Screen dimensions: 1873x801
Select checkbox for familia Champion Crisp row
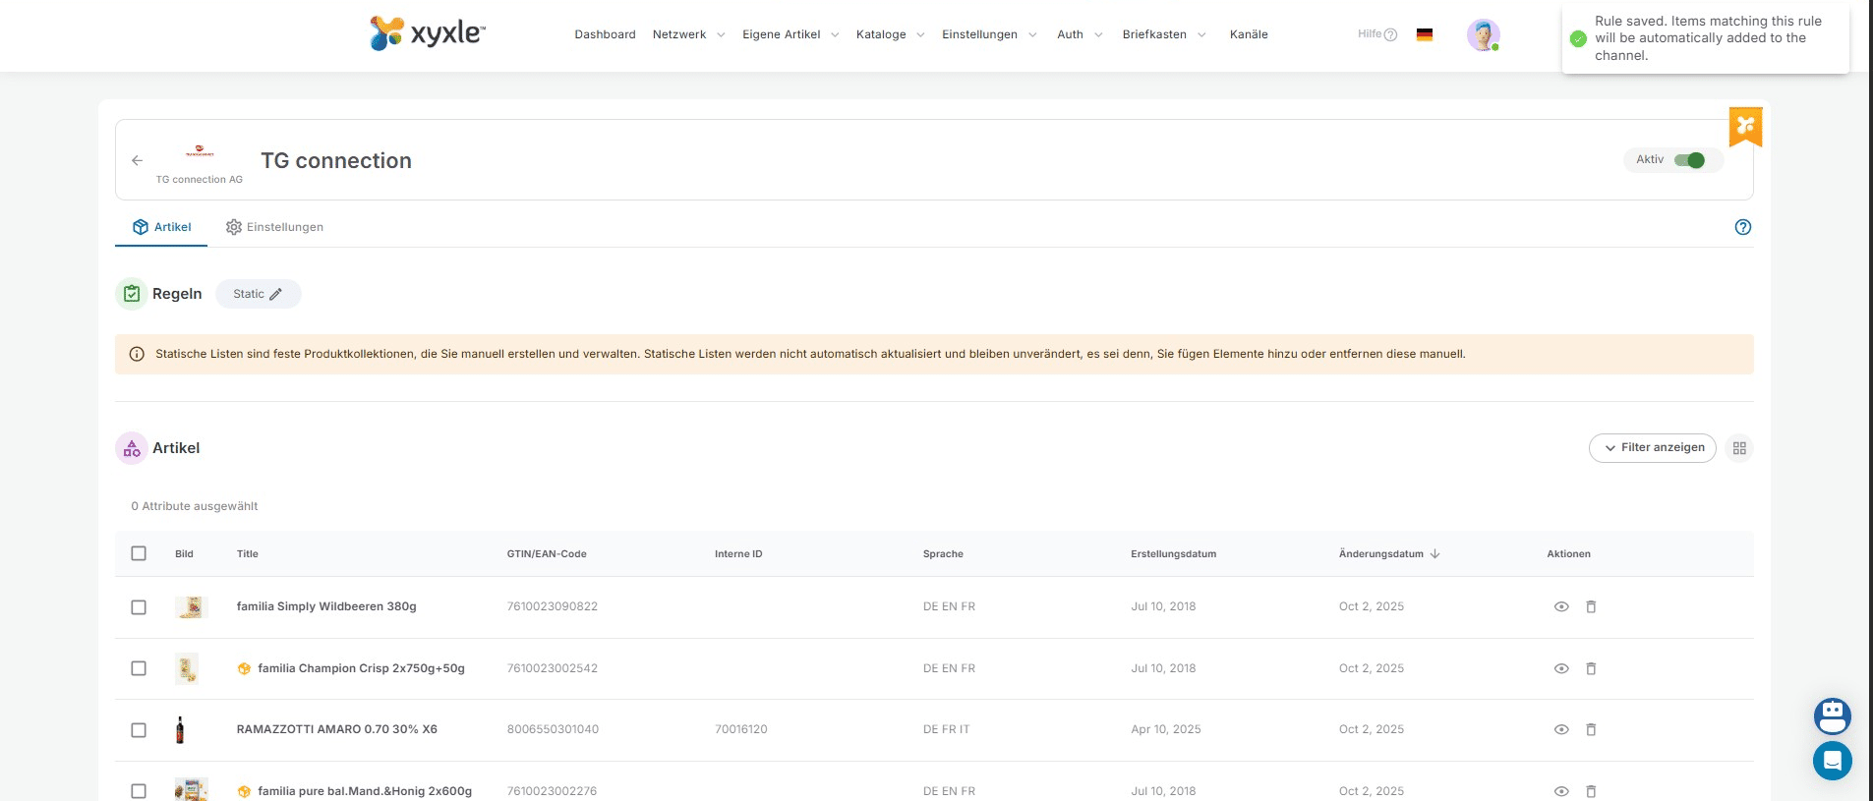139,668
